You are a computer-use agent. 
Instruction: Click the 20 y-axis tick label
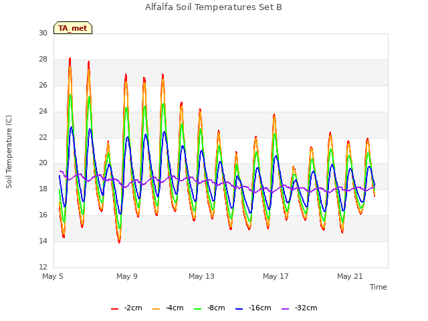pyautogui.click(x=43, y=163)
